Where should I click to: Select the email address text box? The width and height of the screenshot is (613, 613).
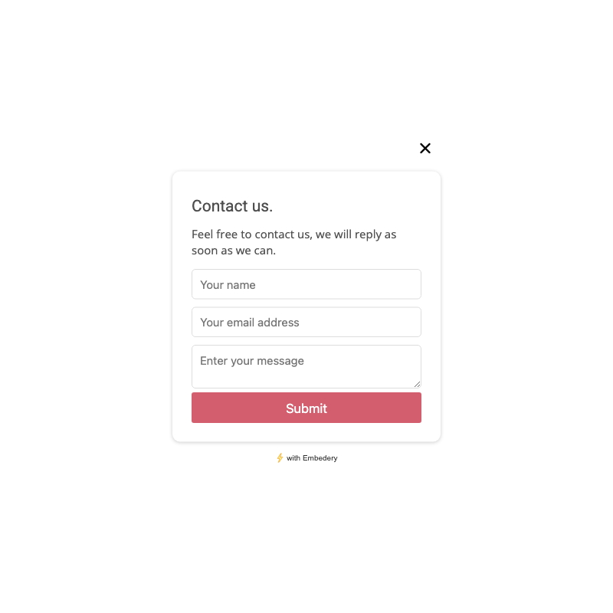coord(306,322)
